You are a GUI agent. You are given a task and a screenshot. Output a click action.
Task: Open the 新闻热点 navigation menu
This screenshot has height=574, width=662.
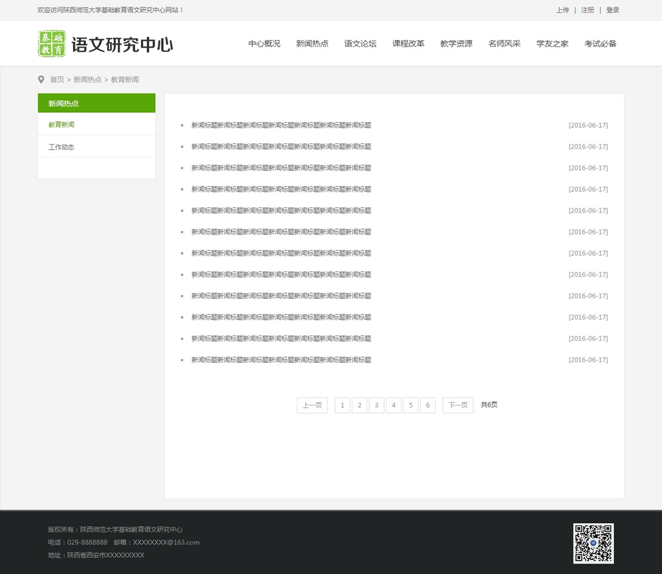coord(312,44)
